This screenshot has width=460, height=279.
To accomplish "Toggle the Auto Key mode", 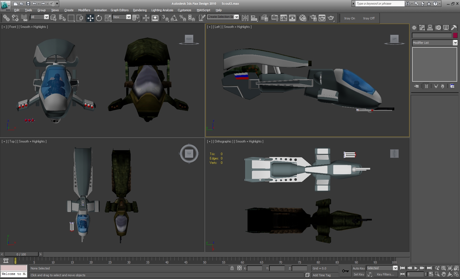I will [x=358, y=268].
